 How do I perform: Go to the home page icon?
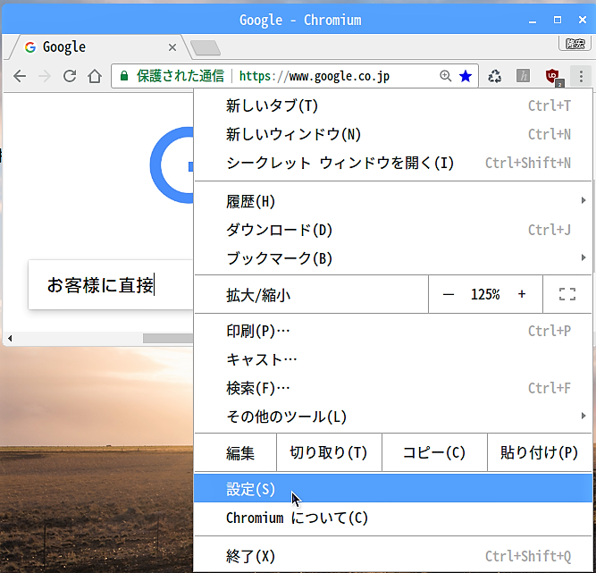pyautogui.click(x=94, y=77)
